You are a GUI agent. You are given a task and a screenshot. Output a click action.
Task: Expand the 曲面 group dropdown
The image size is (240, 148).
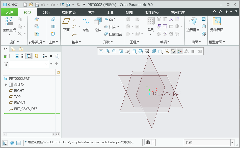pos(196,42)
